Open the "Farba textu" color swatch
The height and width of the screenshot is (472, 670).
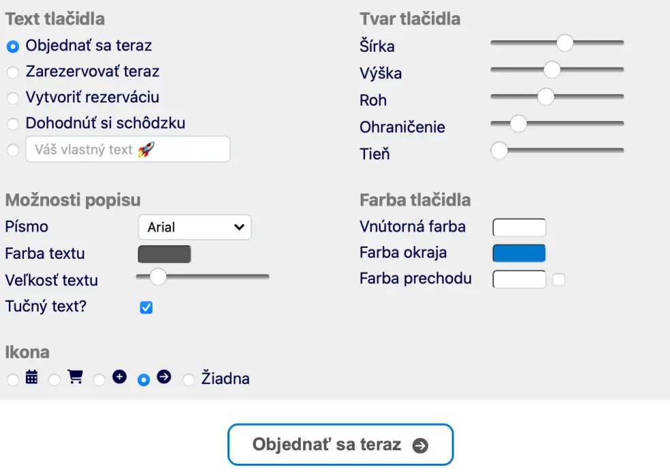(x=163, y=253)
